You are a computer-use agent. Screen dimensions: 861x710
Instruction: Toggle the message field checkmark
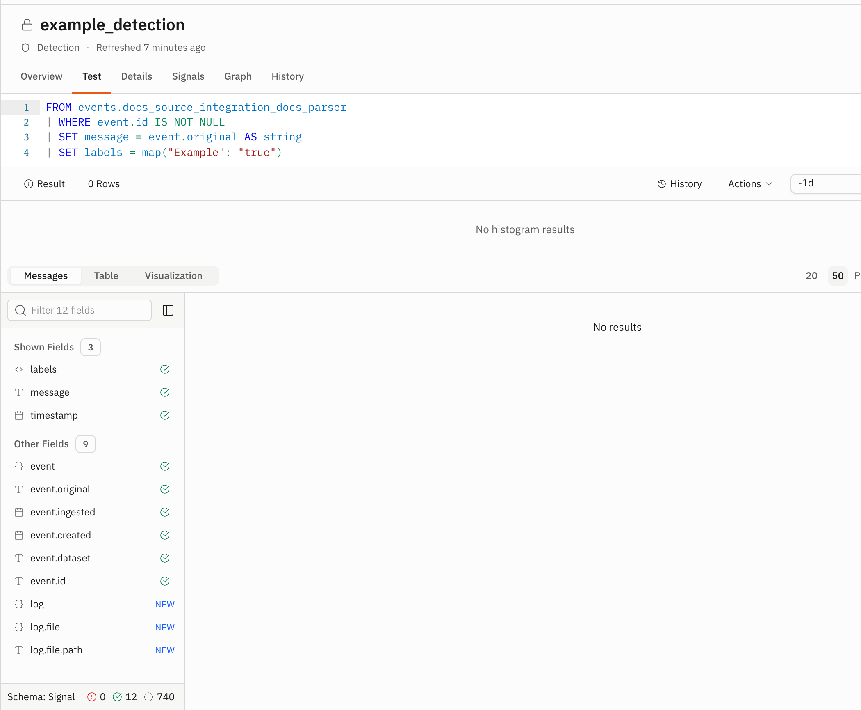(x=165, y=392)
